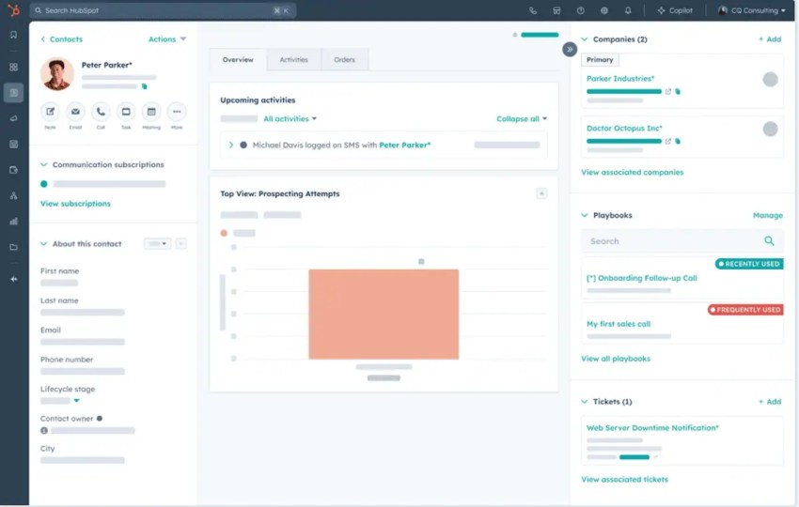Click the More ellipsis action icon
The image size is (799, 507).
pyautogui.click(x=177, y=112)
